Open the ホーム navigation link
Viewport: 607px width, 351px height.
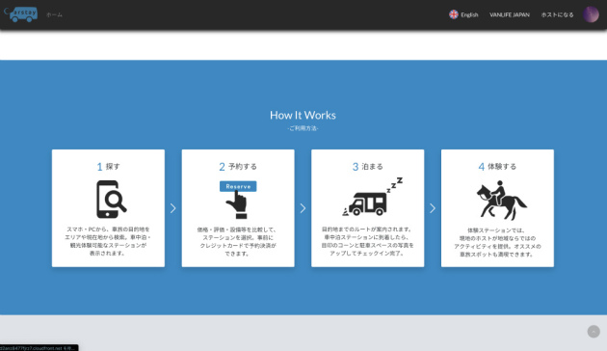point(54,14)
